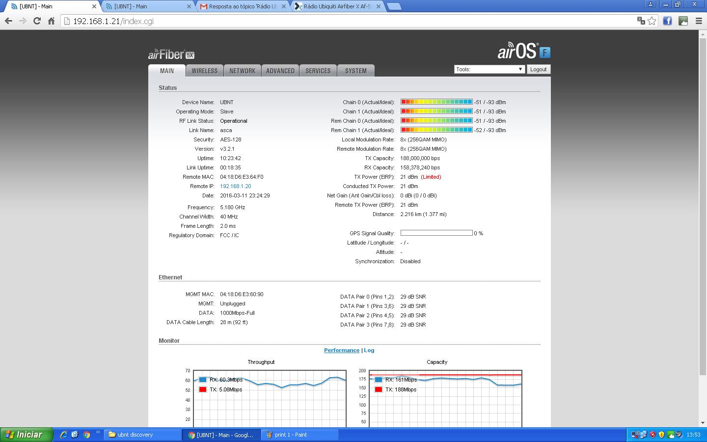
Task: Click the Remote MAC value 04:18:D6:E3:64:F0
Action: (x=242, y=177)
